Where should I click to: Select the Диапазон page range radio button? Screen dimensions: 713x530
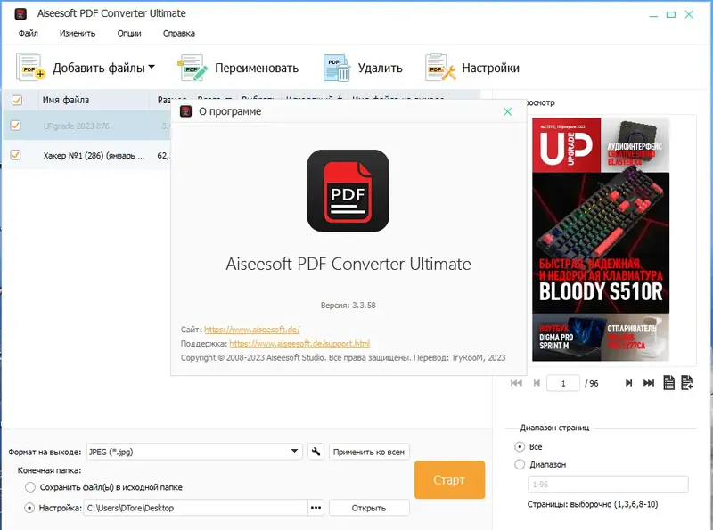pyautogui.click(x=519, y=464)
